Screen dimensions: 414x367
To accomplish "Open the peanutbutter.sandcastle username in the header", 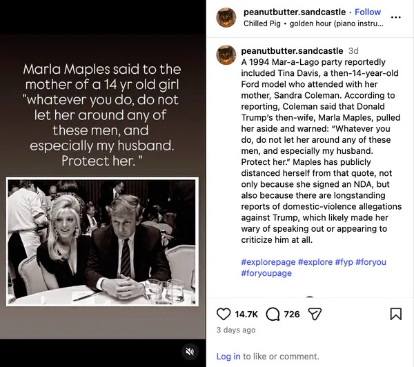I will coord(295,12).
